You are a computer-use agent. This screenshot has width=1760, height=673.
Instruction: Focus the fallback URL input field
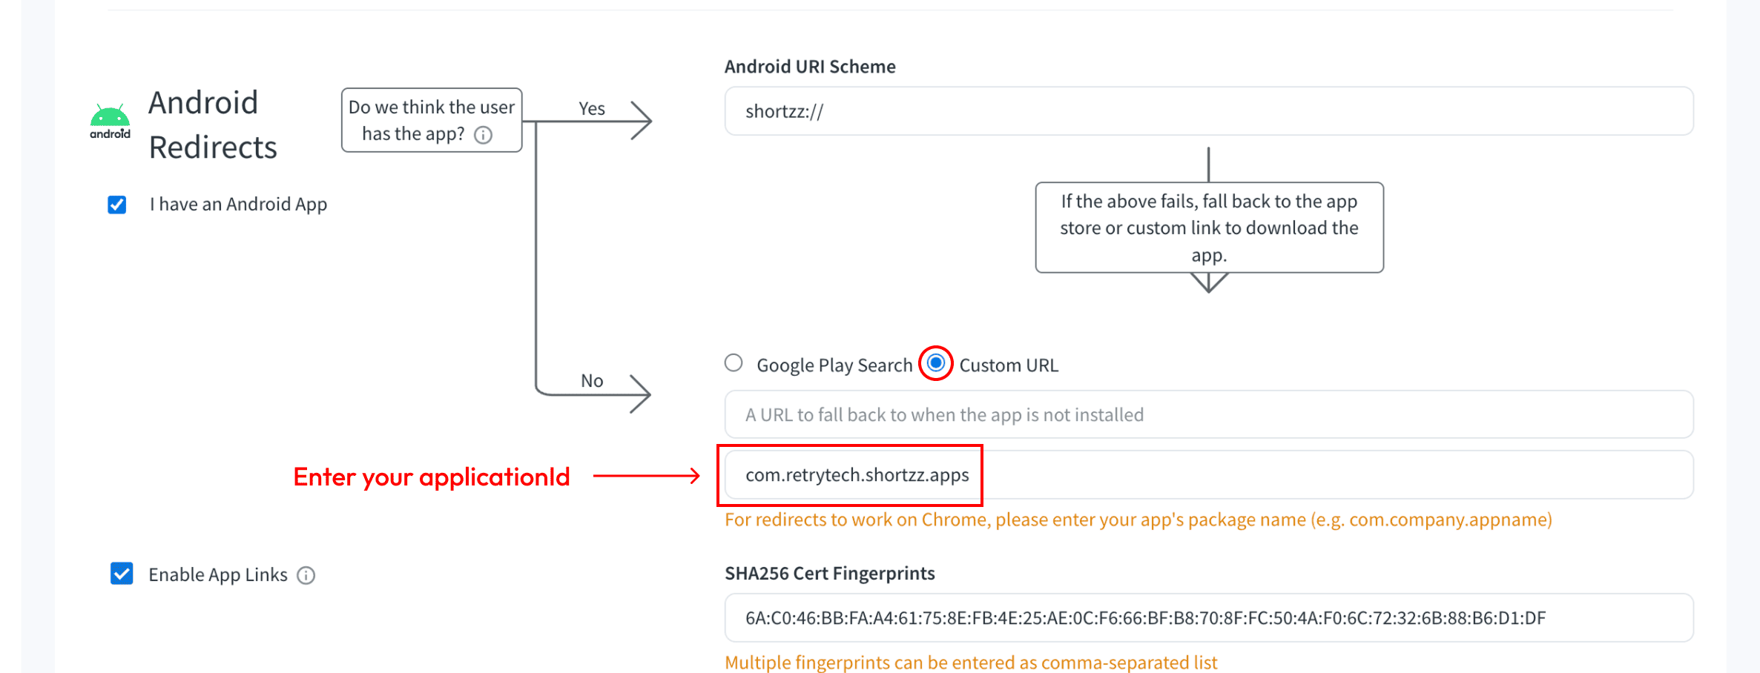point(1209,415)
